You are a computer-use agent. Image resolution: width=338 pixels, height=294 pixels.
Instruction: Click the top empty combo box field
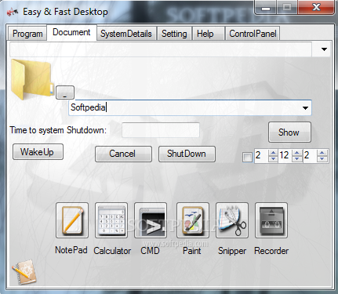coord(161,49)
